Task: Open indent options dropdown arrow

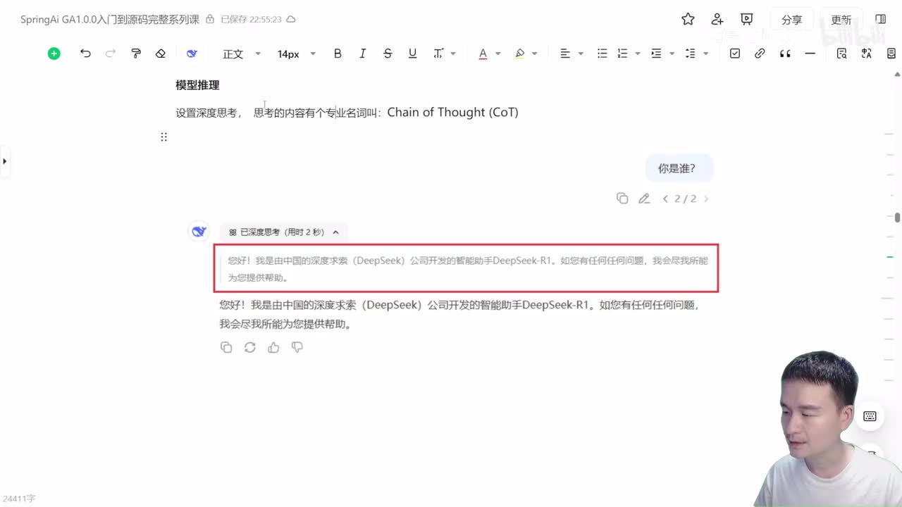Action: point(672,54)
